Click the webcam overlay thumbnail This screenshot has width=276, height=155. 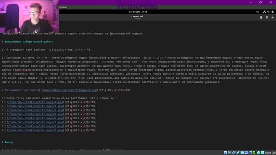pos(29,16)
